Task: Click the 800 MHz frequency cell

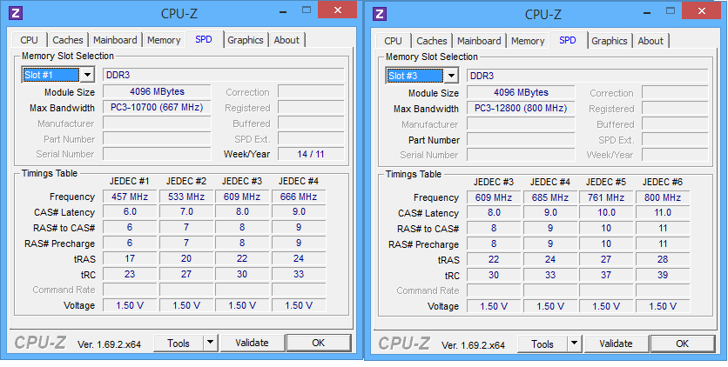Action: 663,197
